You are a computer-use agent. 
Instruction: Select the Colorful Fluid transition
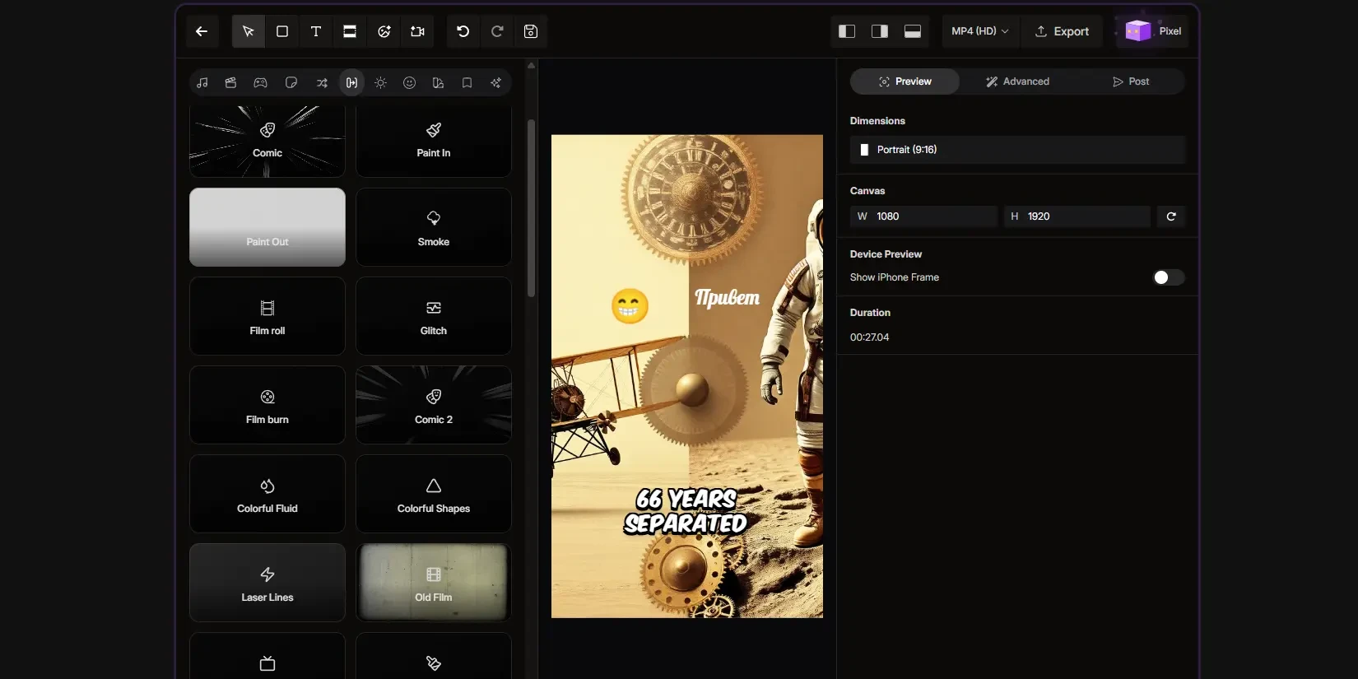pos(267,494)
